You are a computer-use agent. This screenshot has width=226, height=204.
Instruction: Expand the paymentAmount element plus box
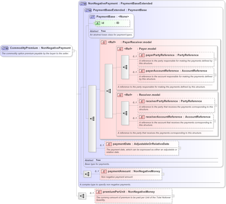pyautogui.click(x=163, y=174)
